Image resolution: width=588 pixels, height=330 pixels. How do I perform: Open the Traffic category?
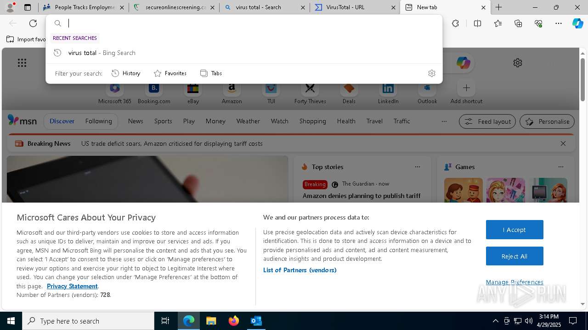[401, 121]
